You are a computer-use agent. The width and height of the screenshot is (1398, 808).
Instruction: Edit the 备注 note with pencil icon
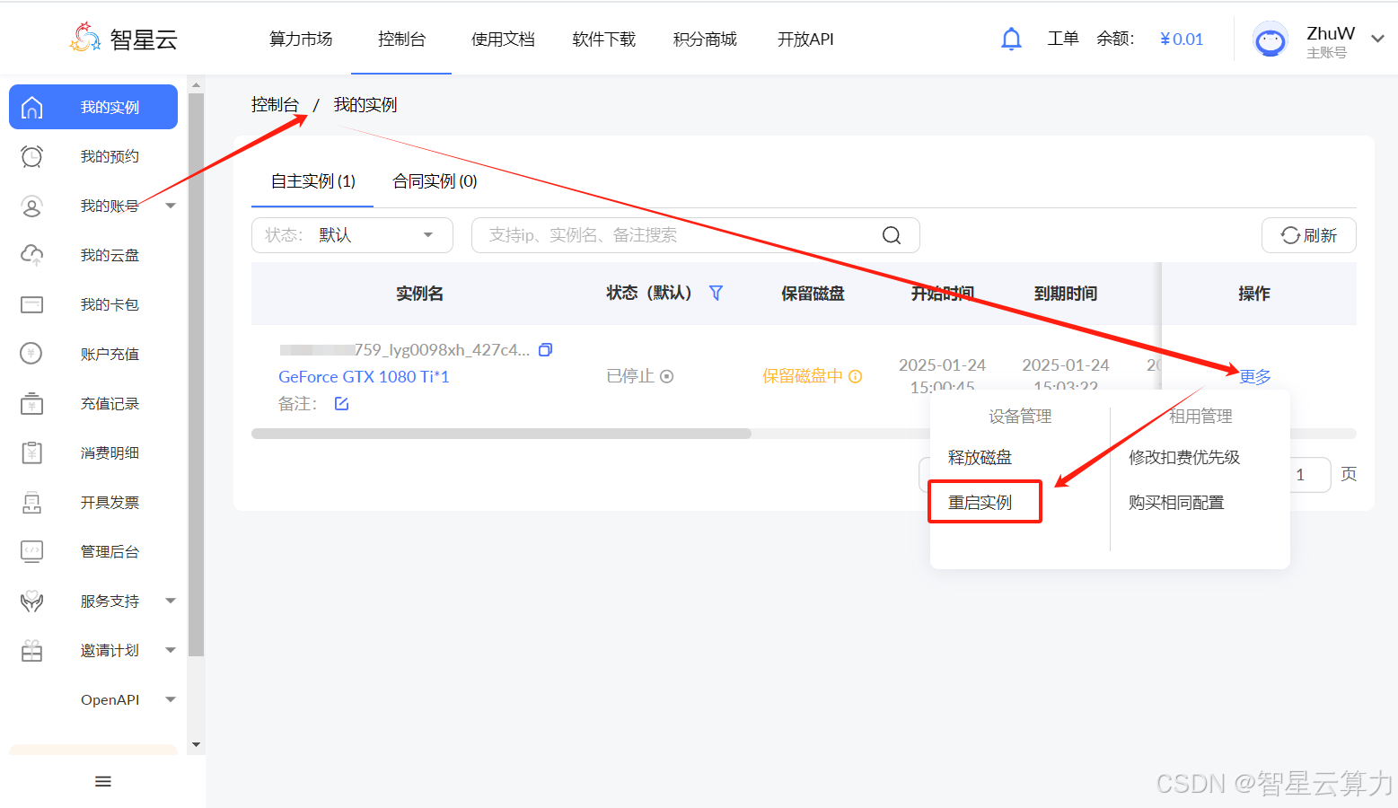[x=341, y=403]
